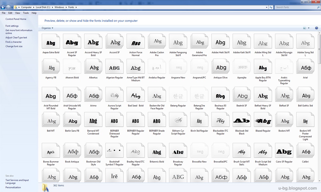Screen dimensions: 321x192
Task: Select the Cairo SF Regular font icon
Action: pos(284,150)
